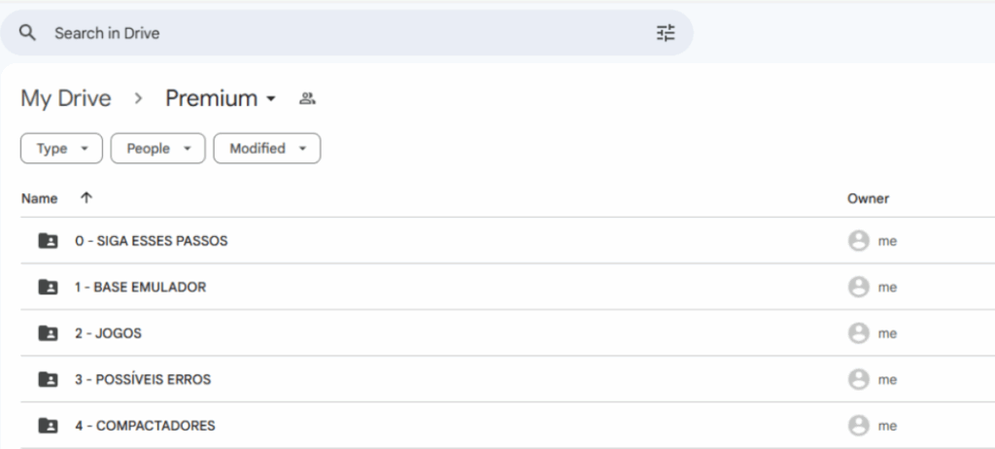Screen dimensions: 995x449
Task: Click the owner avatar in the 0 - SIGA ESSES PASSOS row
Action: pos(859,241)
